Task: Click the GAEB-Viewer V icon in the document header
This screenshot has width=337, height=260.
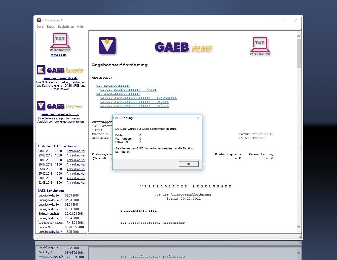Action: click(108, 46)
